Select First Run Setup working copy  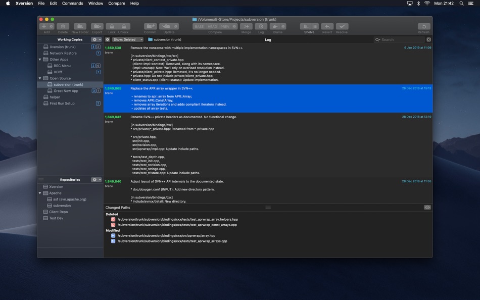(x=70, y=103)
